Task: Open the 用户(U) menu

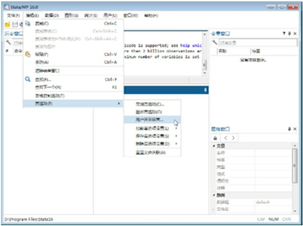Action: point(110,16)
